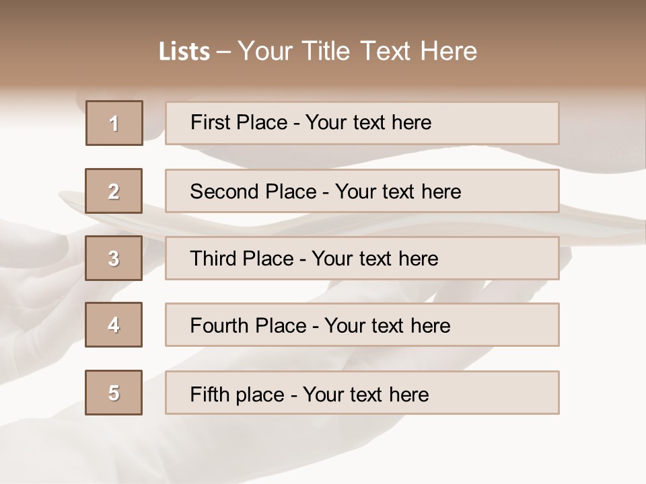Click "Your Title Text Here" in the title
This screenshot has height=484, width=646.
coord(357,51)
